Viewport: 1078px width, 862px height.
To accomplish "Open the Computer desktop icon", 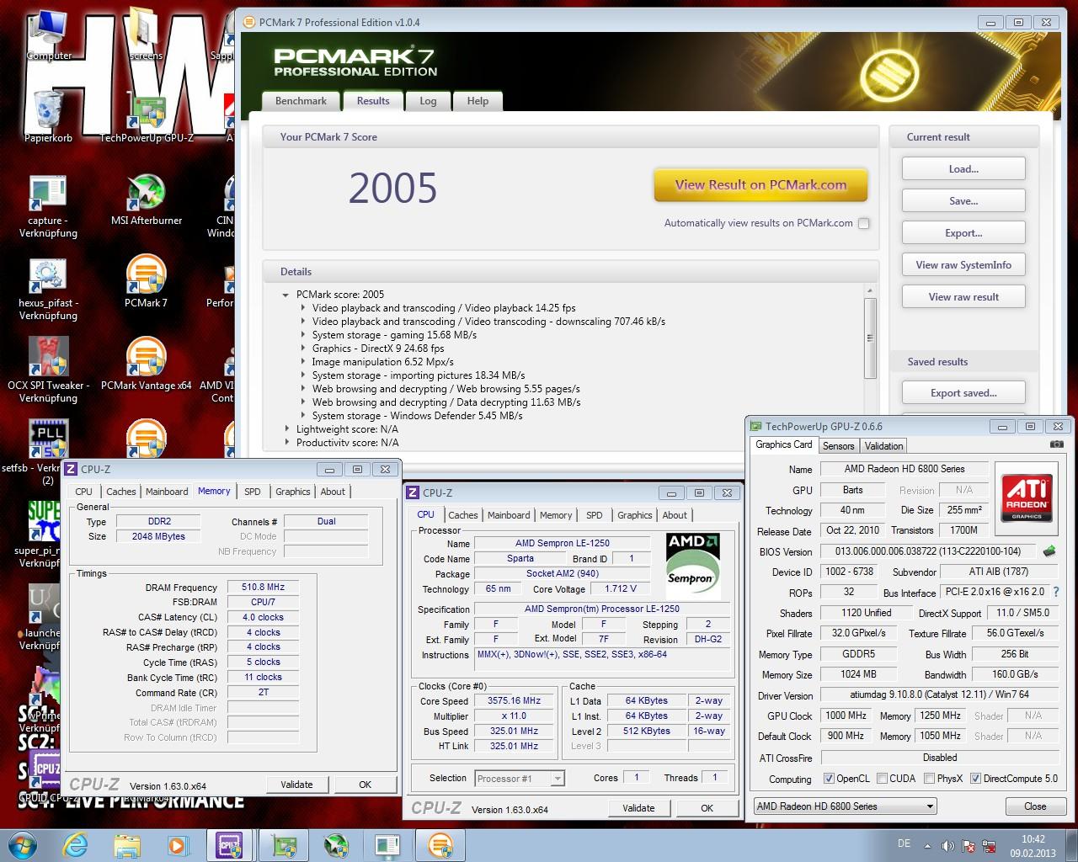I will click(49, 35).
